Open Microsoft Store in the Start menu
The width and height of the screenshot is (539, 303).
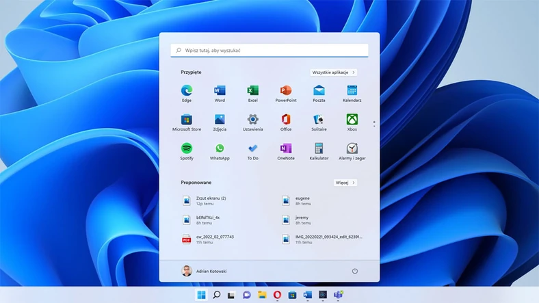click(187, 122)
